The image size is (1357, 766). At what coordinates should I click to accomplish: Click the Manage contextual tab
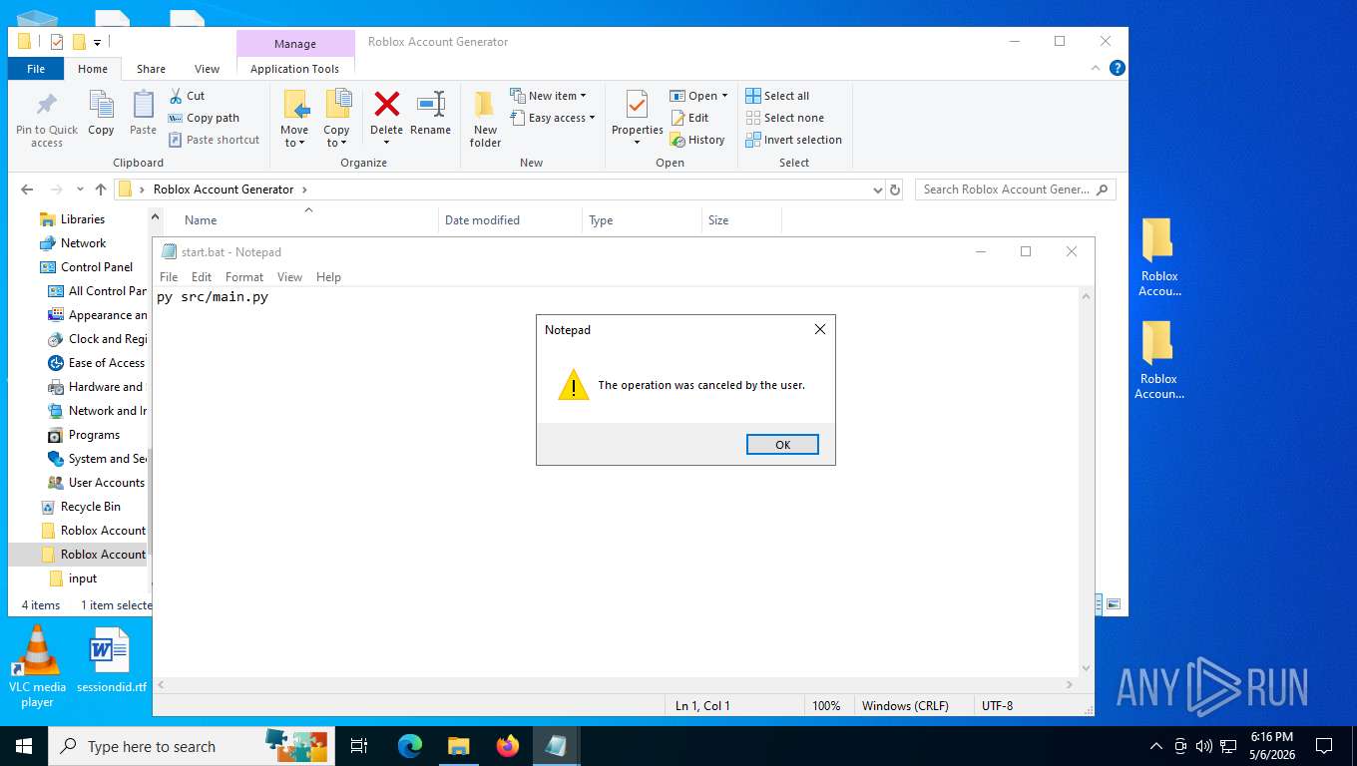point(295,44)
